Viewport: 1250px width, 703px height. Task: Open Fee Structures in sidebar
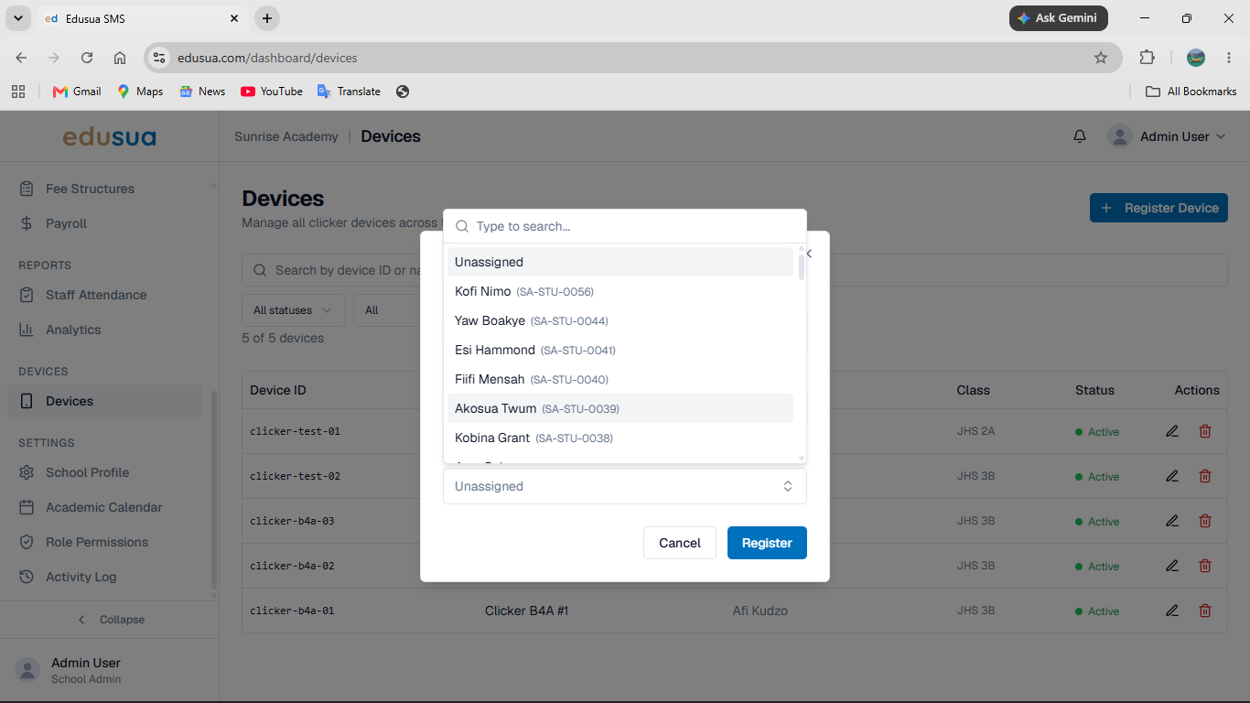pos(105,189)
